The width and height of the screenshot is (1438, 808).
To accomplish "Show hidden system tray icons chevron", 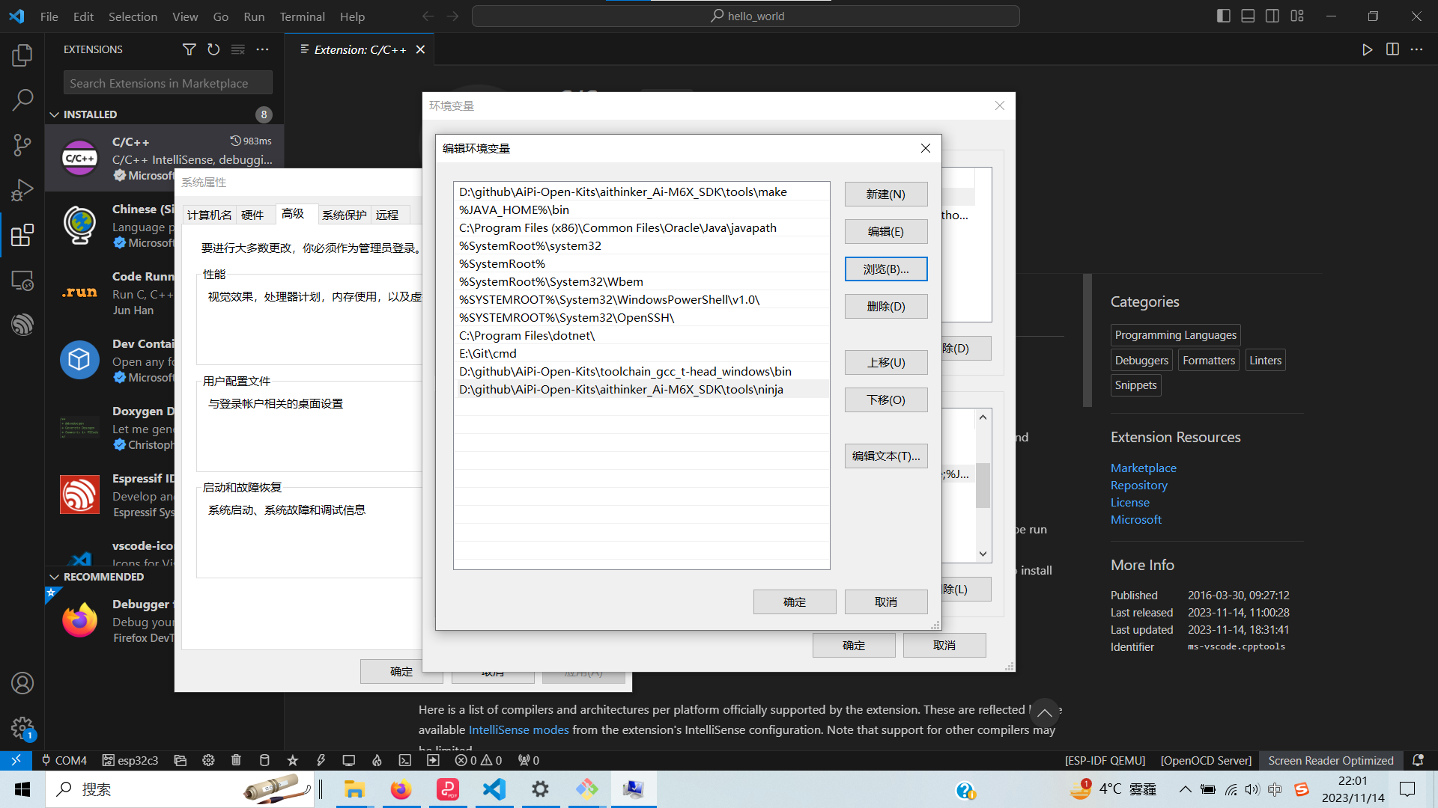I will click(x=1185, y=789).
